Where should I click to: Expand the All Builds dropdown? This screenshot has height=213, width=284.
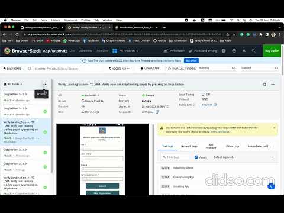click(x=13, y=84)
